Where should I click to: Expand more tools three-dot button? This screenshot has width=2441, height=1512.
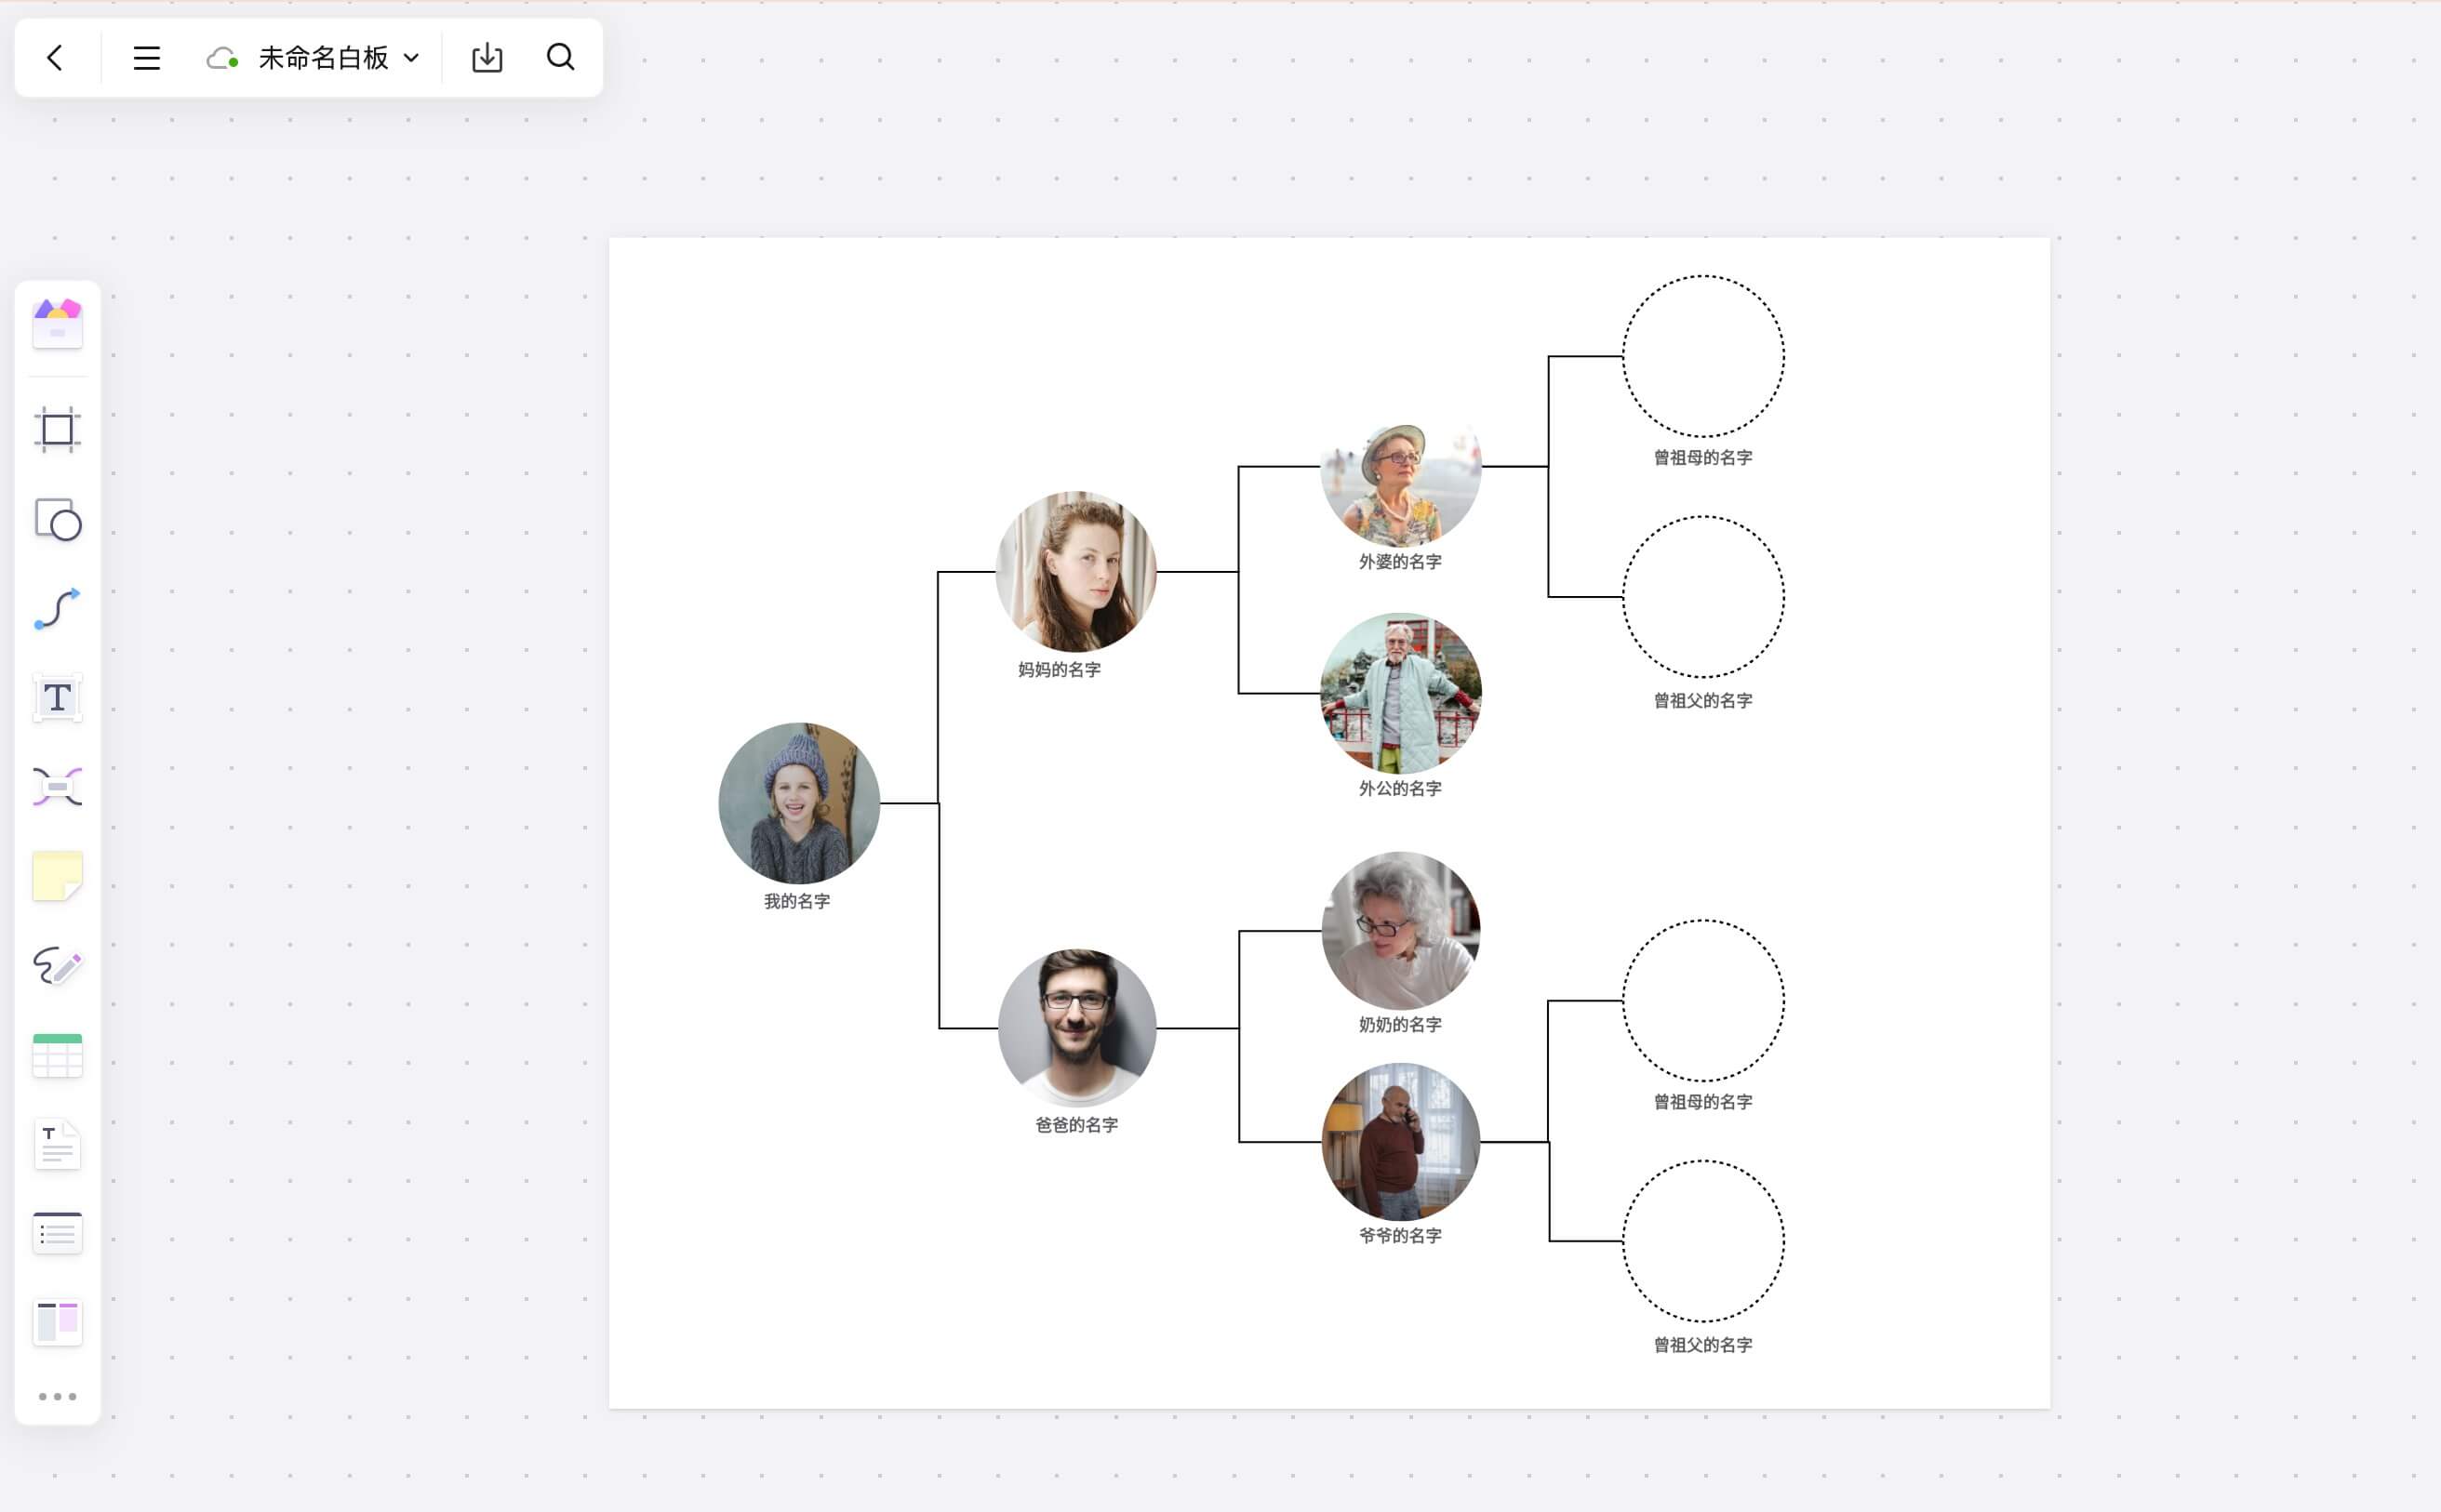[57, 1396]
